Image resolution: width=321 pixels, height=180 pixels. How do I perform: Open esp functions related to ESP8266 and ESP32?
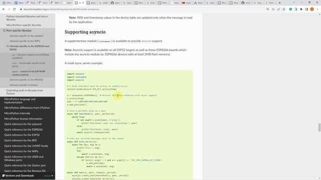30,56
